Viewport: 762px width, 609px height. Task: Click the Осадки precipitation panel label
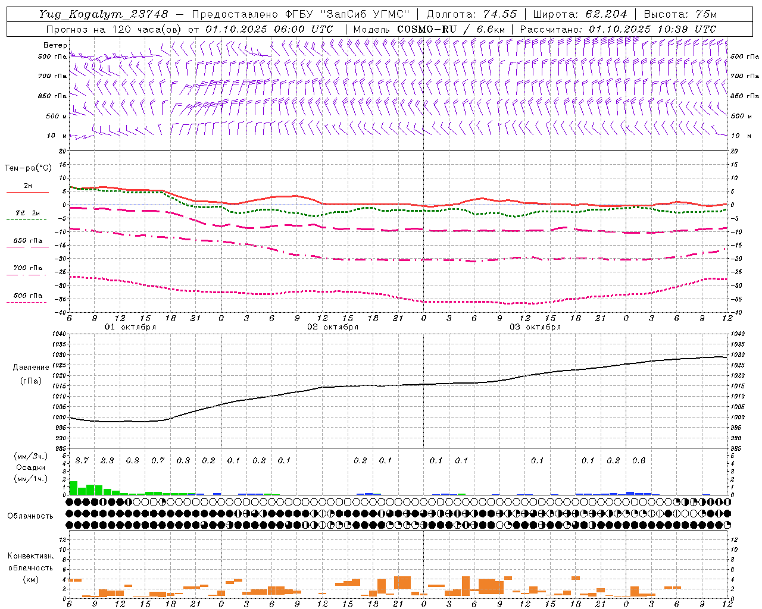tap(30, 467)
